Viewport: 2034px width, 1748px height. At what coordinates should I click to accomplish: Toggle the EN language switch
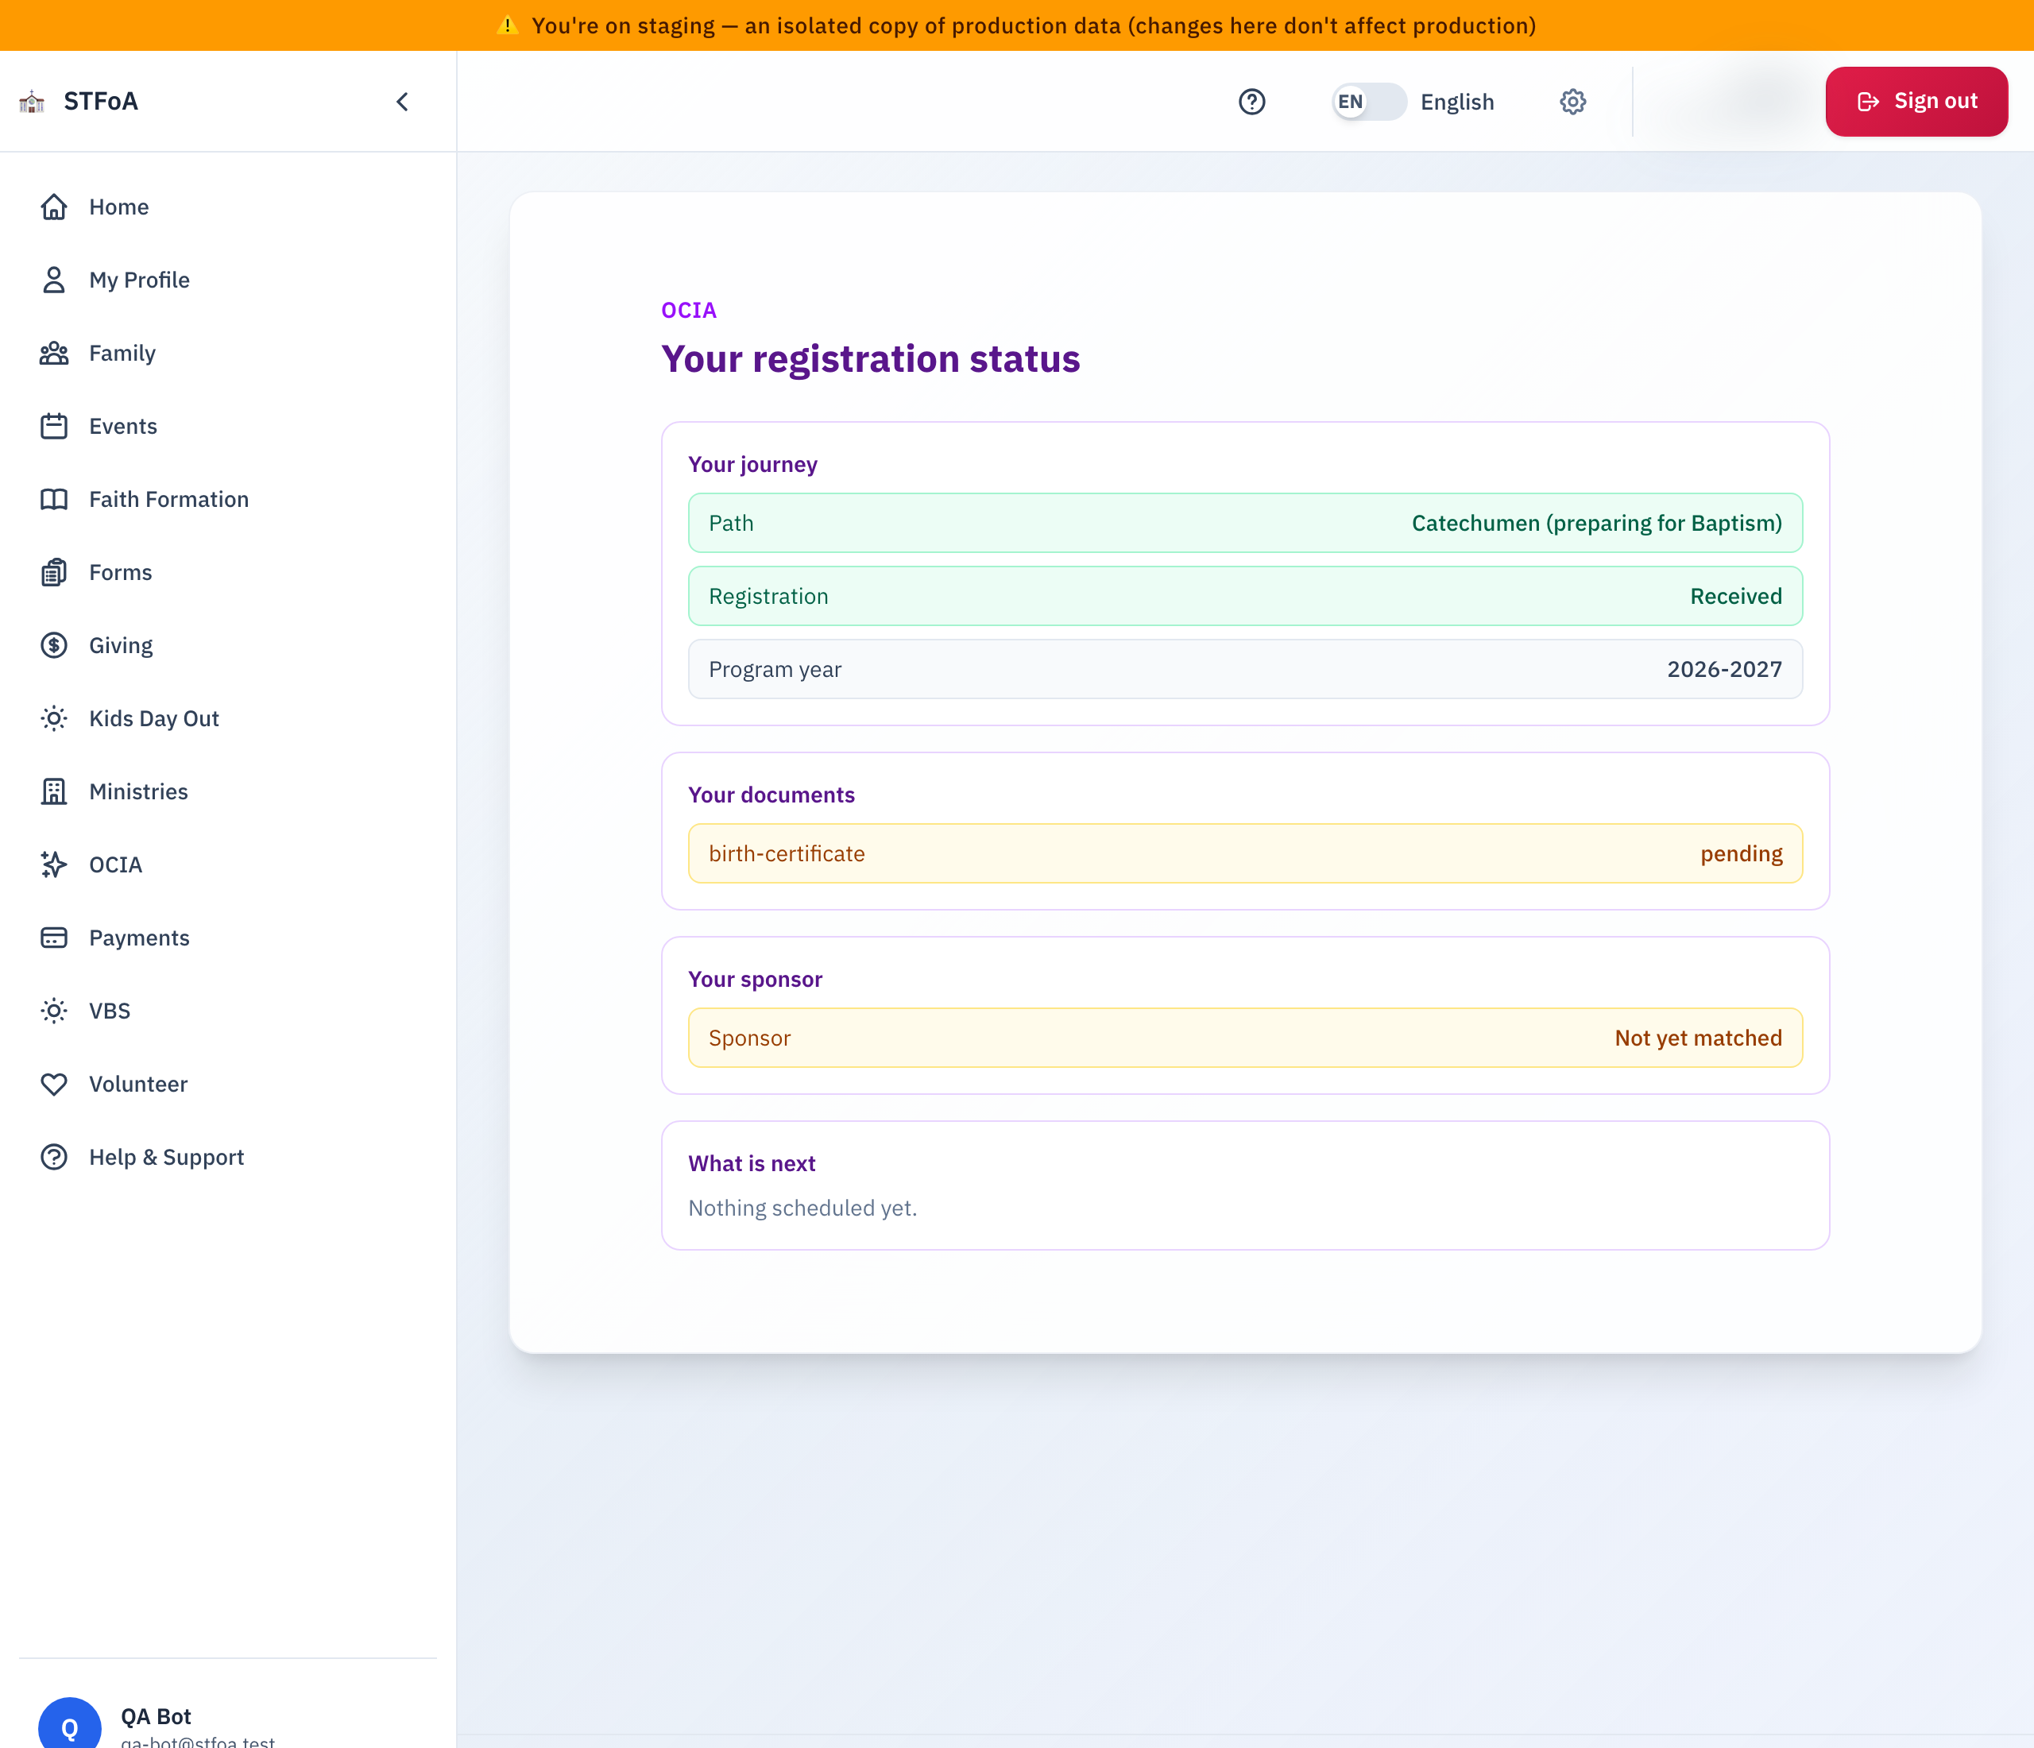point(1368,102)
